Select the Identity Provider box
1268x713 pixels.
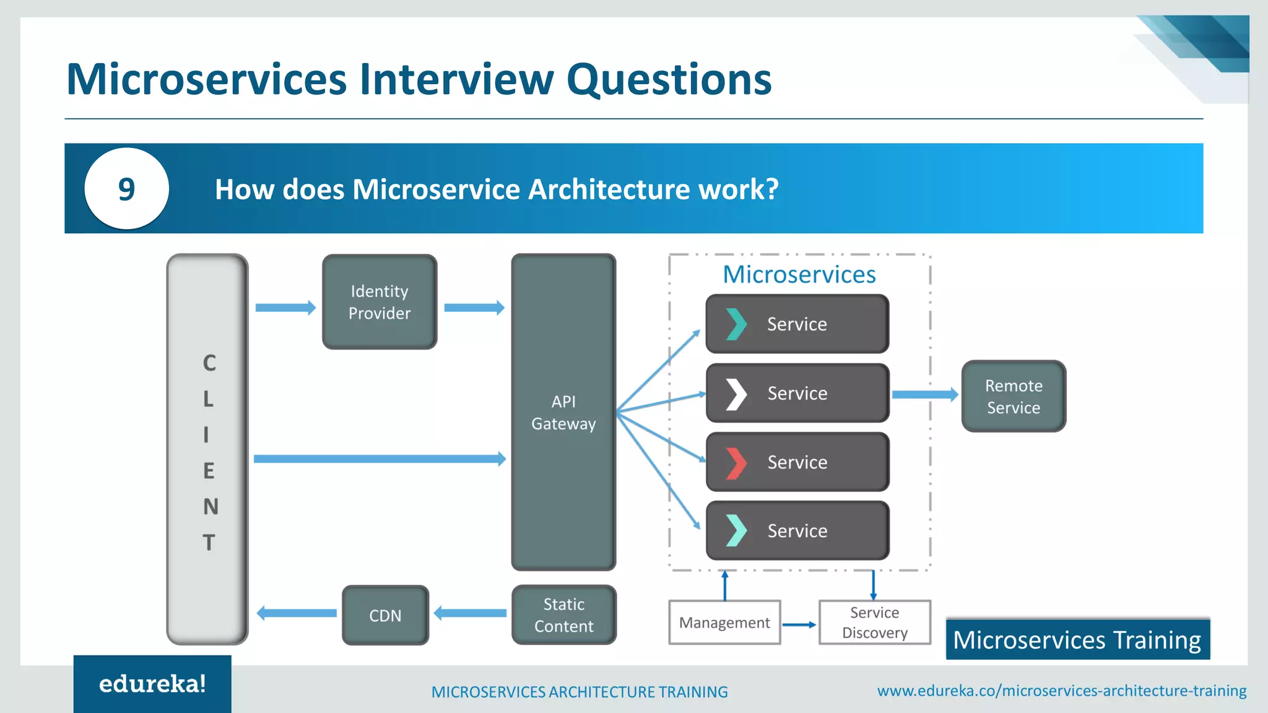click(380, 302)
